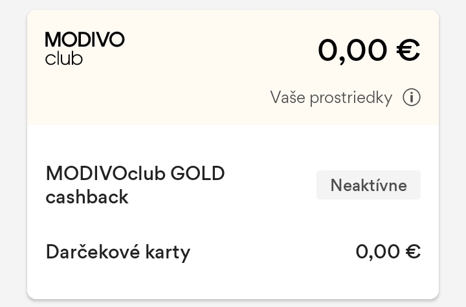Click the large euro sign in the header balance

point(408,50)
